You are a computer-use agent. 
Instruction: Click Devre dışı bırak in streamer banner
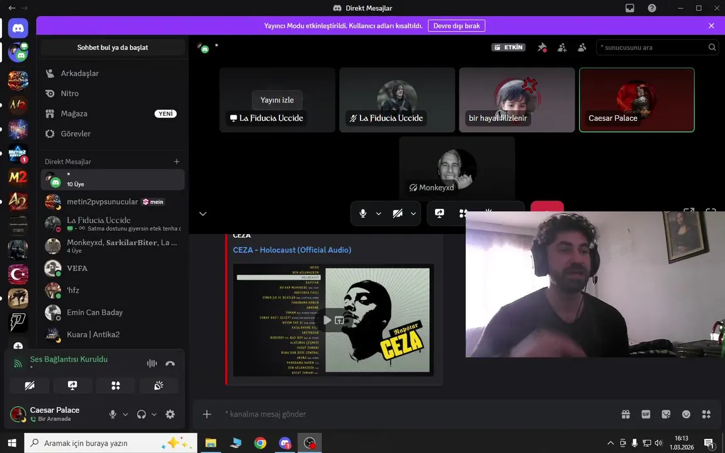click(456, 26)
